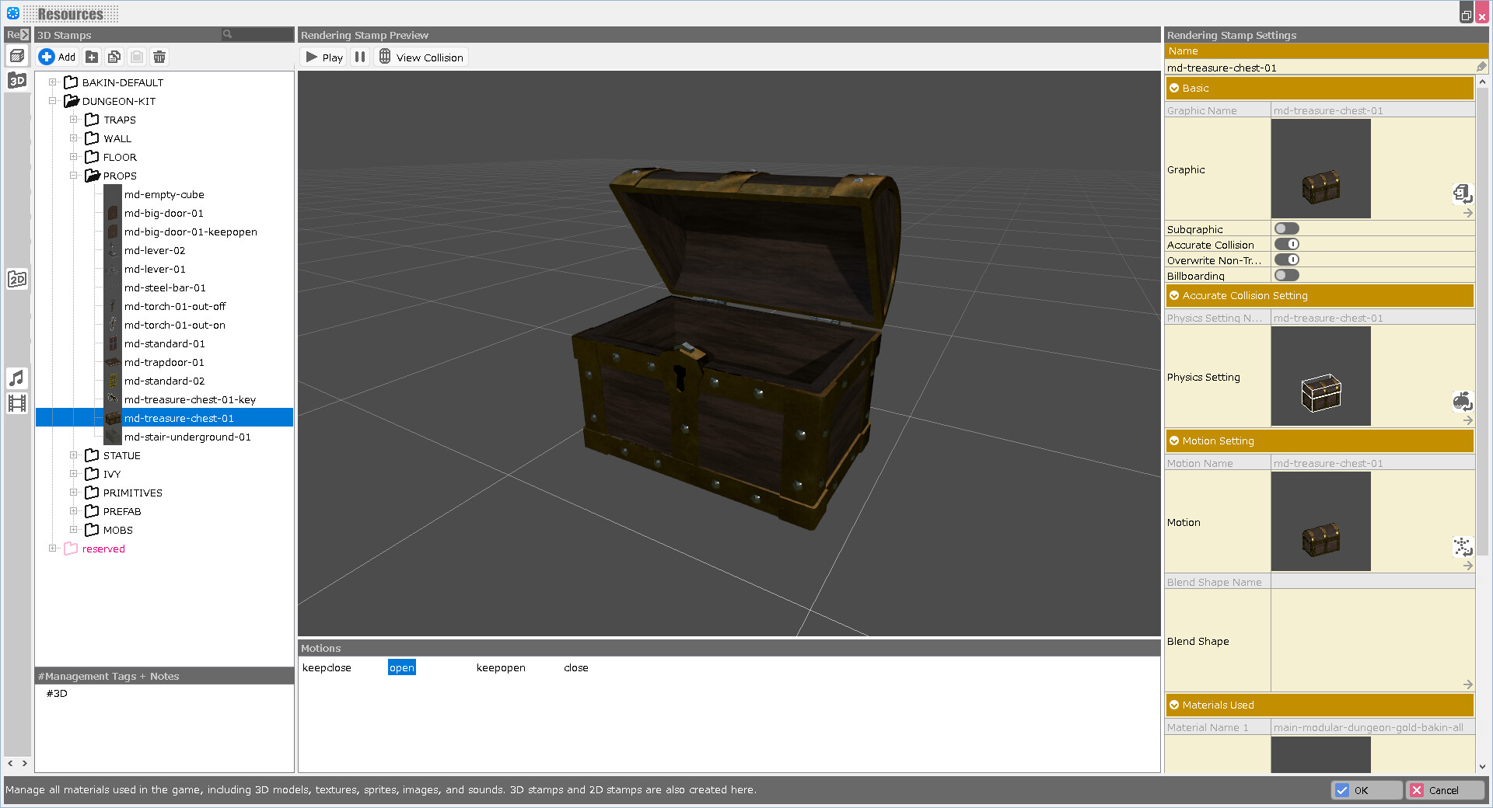Create a new folder in the 3D Stamps toolbar

pos(91,57)
